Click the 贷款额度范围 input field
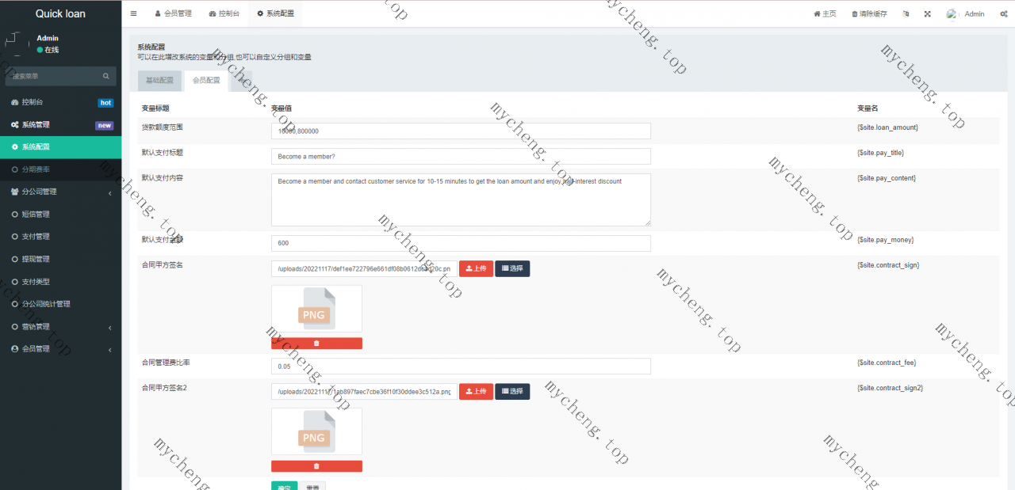The height and width of the screenshot is (490, 1015). (x=461, y=131)
